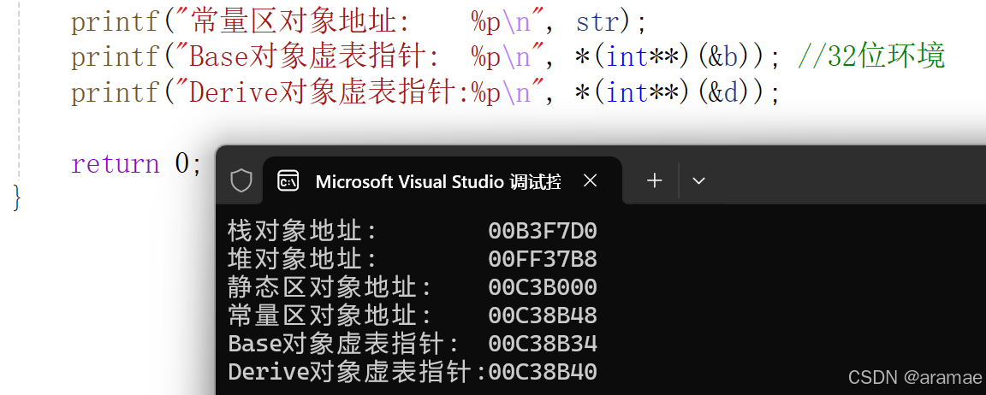986x395 pixels.
Task: Click the heap address value 00FF37B8
Action: pyautogui.click(x=543, y=259)
